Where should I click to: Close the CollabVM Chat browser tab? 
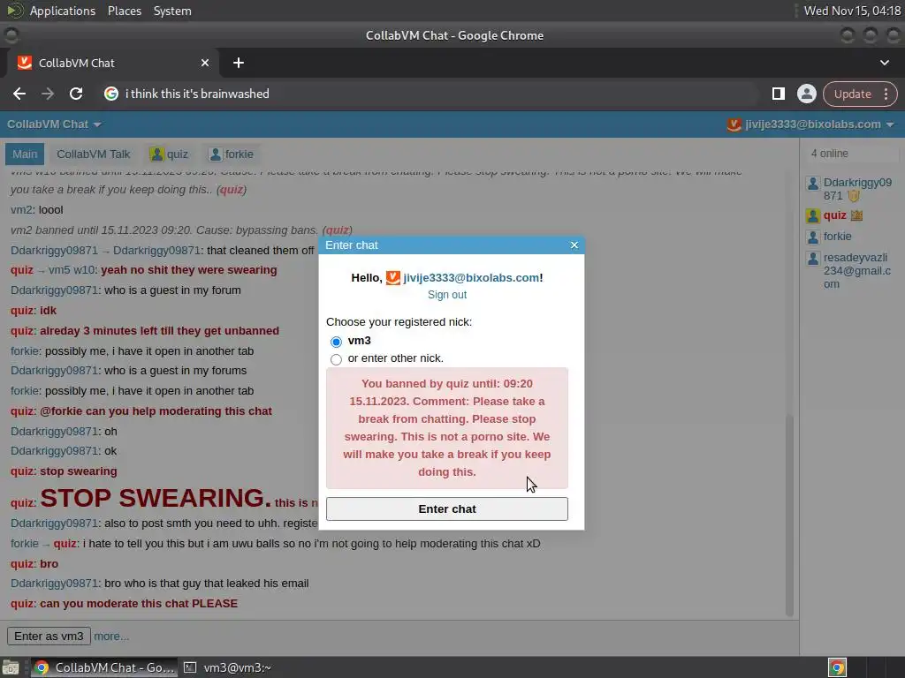205,63
